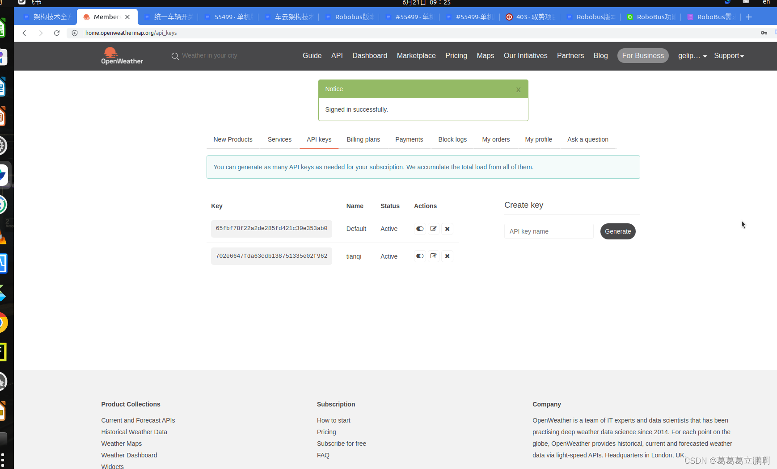Image resolution: width=777 pixels, height=469 pixels.
Task: Switch to the Payments tab
Action: coord(409,139)
